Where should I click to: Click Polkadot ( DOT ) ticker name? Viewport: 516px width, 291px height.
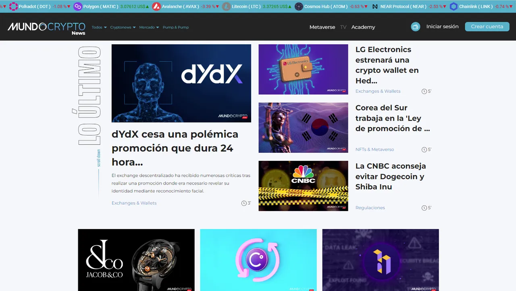click(34, 7)
